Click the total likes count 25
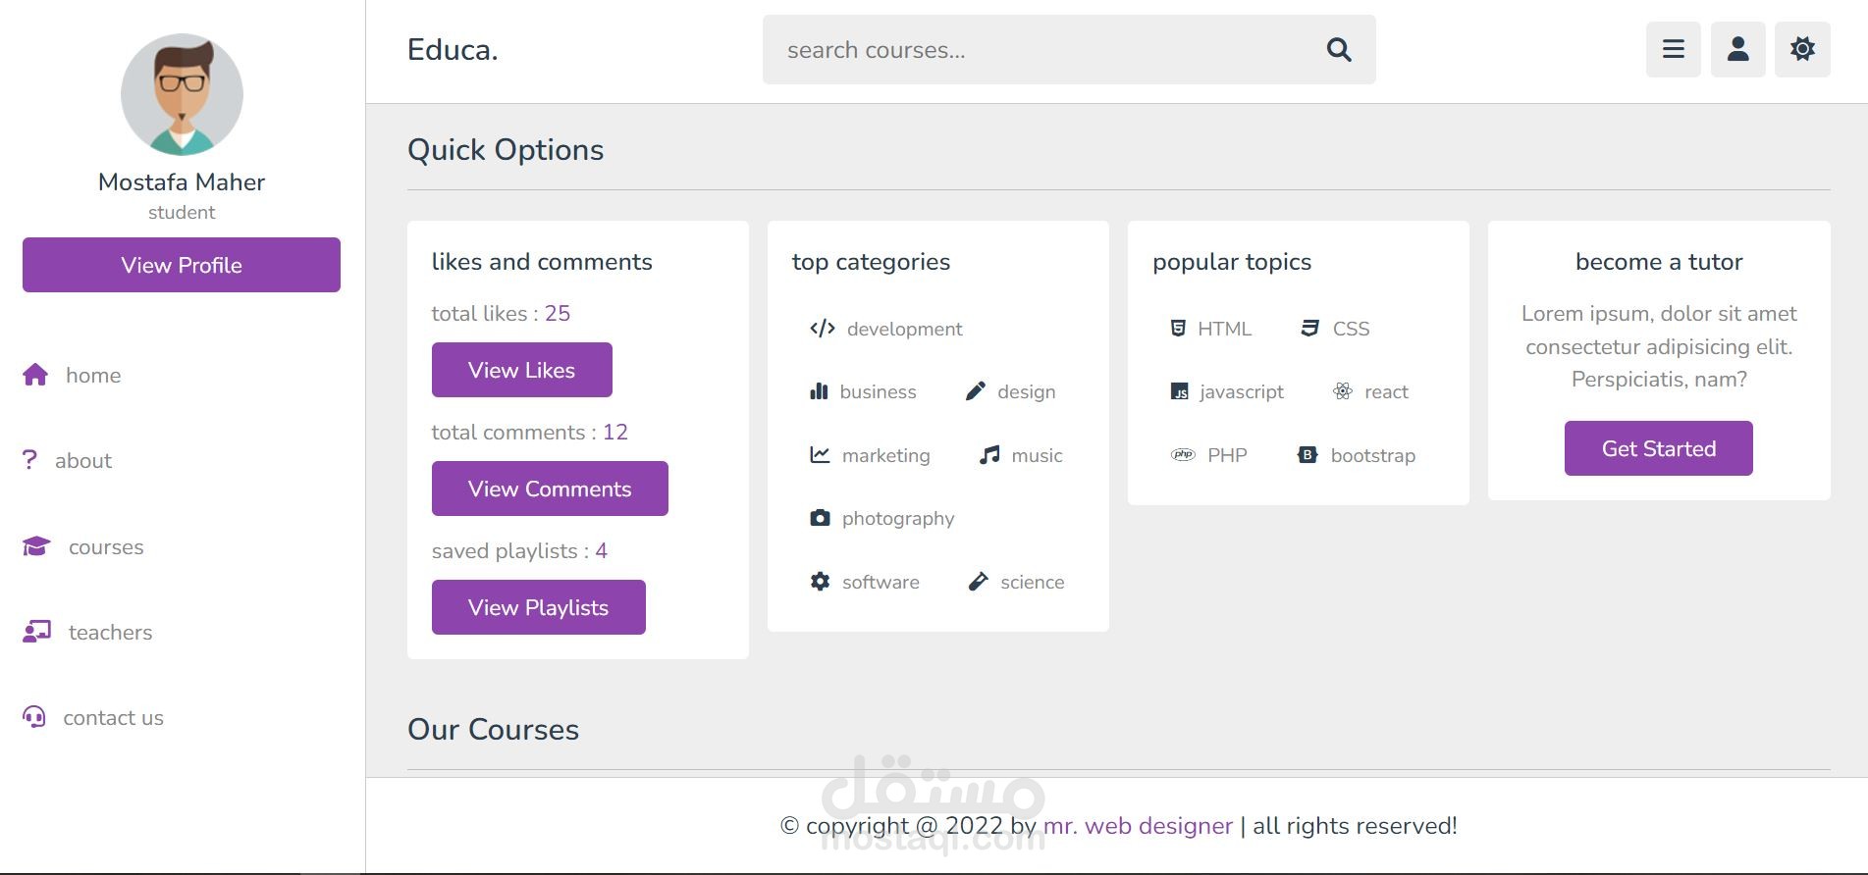Screen dimensions: 1868x875 558,313
